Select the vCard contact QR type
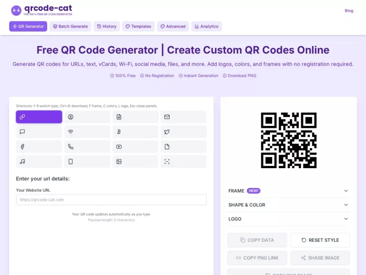Viewport: 366px width, 275px height. coord(87,117)
